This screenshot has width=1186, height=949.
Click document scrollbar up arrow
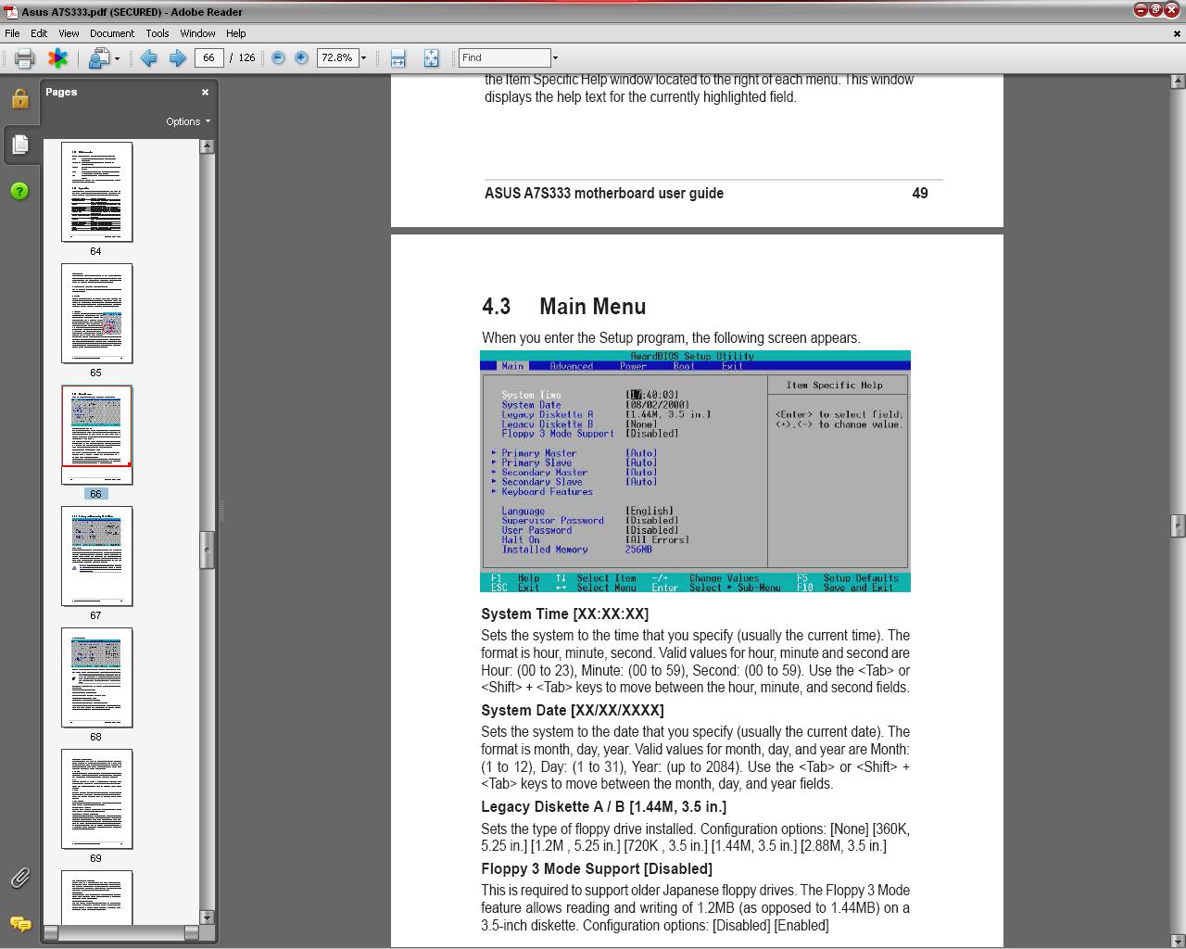pos(1178,82)
